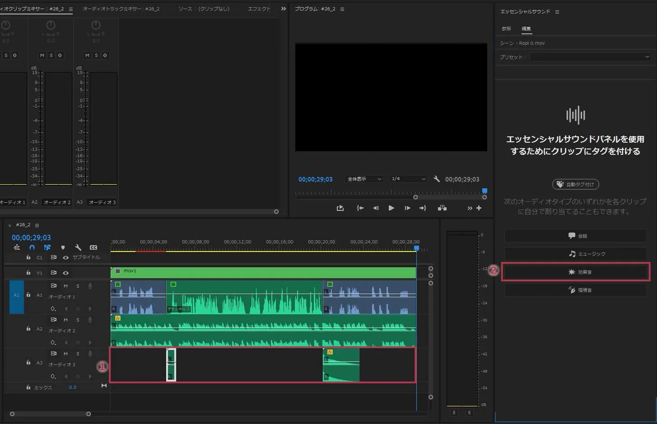Solo audio track A1
The width and height of the screenshot is (657, 424).
[x=78, y=286]
